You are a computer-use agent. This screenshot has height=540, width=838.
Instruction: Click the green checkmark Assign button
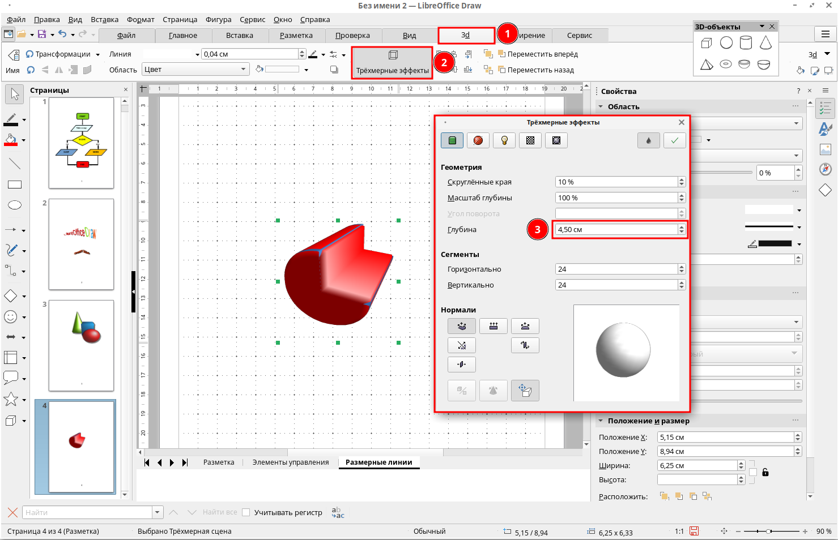point(674,140)
